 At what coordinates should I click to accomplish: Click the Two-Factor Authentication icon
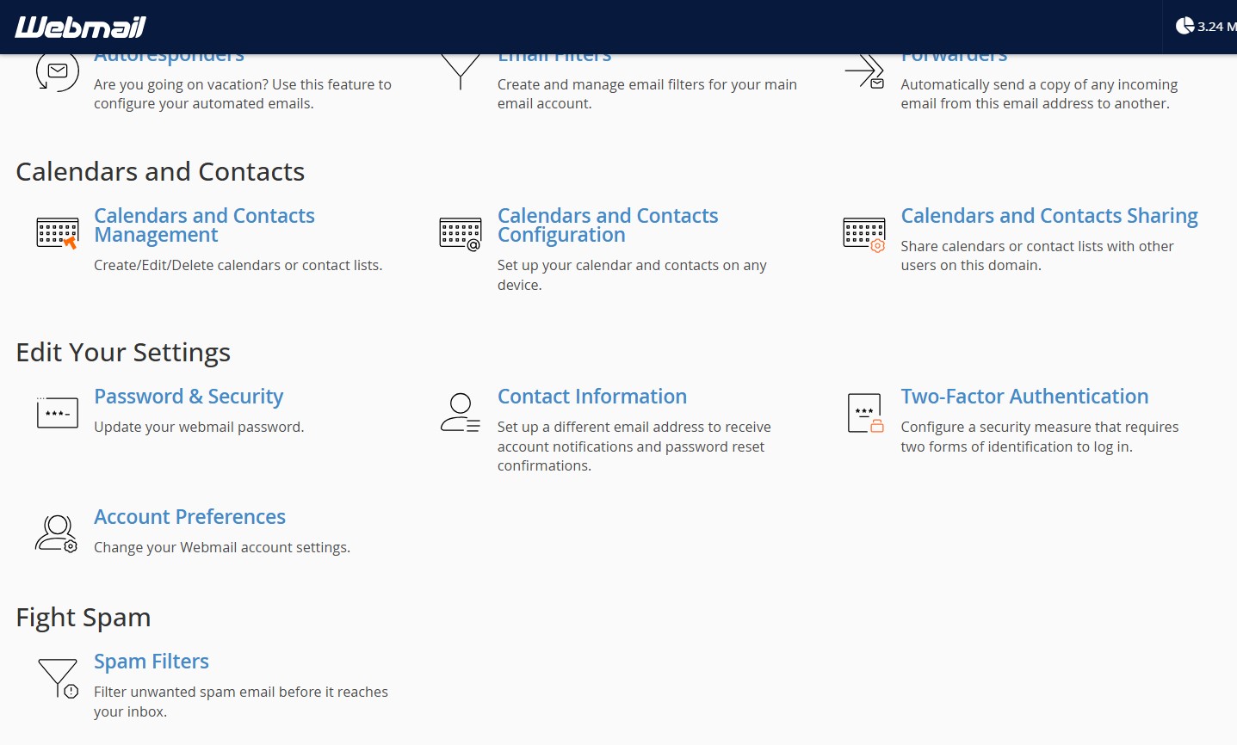(864, 413)
